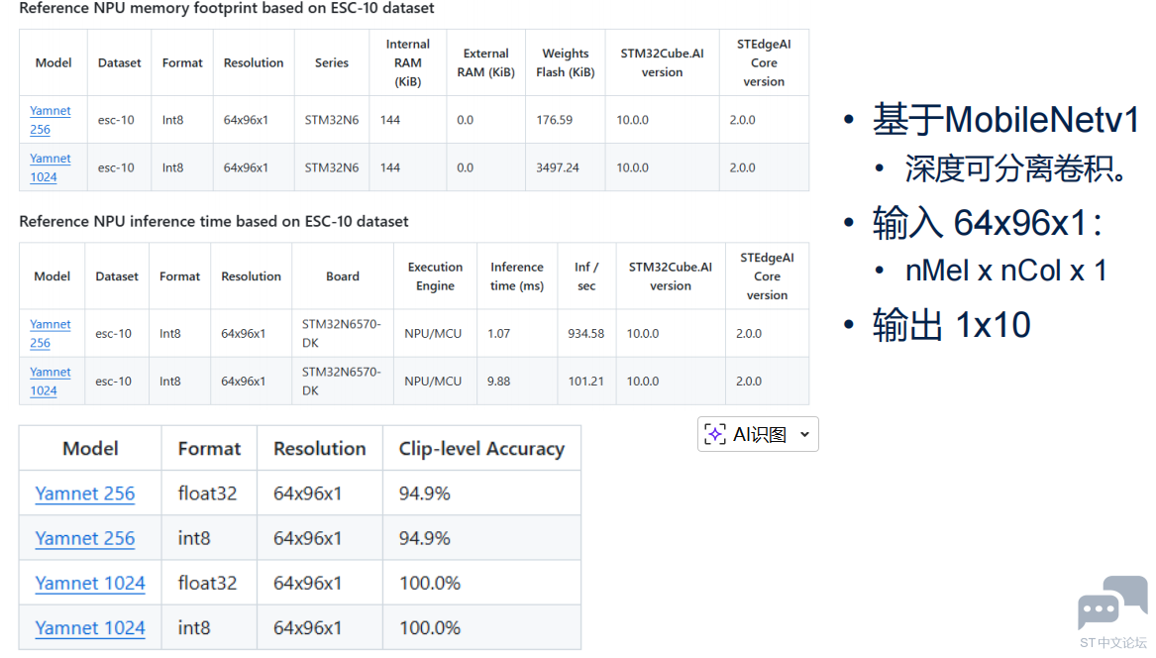Click the Inf/sec value 934.58
Image resolution: width=1156 pixels, height=658 pixels.
pos(586,333)
